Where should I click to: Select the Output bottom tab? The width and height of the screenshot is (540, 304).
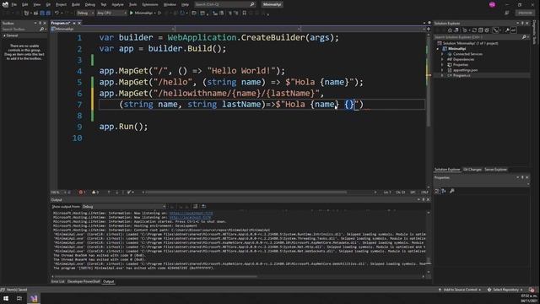pyautogui.click(x=109, y=281)
